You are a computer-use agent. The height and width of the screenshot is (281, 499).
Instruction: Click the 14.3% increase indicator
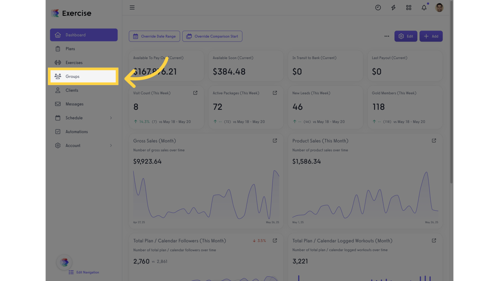[142, 121]
